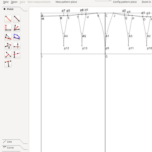Open the Line tools tab
The height and width of the screenshot is (152, 152).
[9, 142]
